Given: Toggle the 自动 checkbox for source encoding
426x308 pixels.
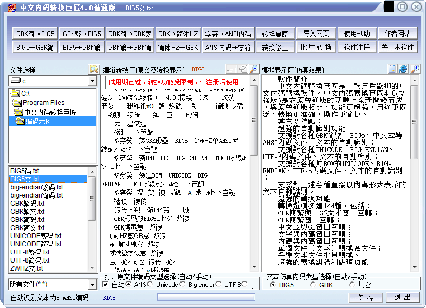Looking at the screenshot, I should [106, 285].
